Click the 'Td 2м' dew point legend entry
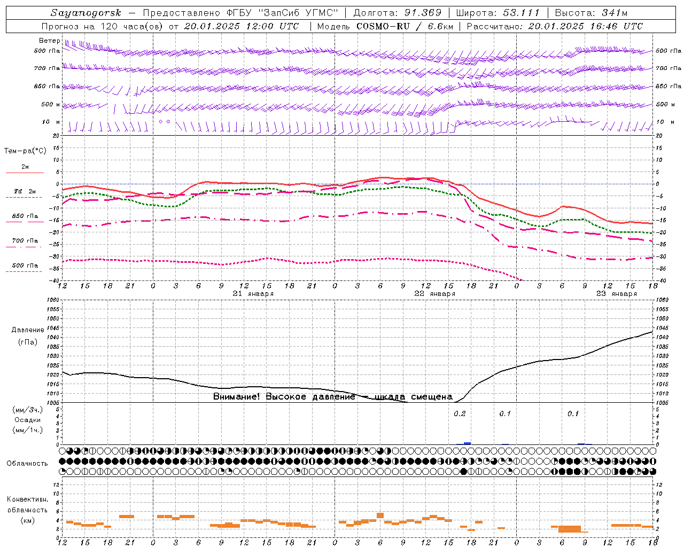This screenshot has width=684, height=547. 25,191
